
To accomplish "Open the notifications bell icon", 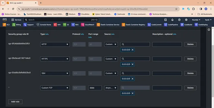I will [172, 20].
